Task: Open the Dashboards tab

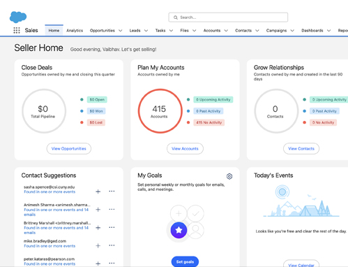Action: [x=312, y=31]
